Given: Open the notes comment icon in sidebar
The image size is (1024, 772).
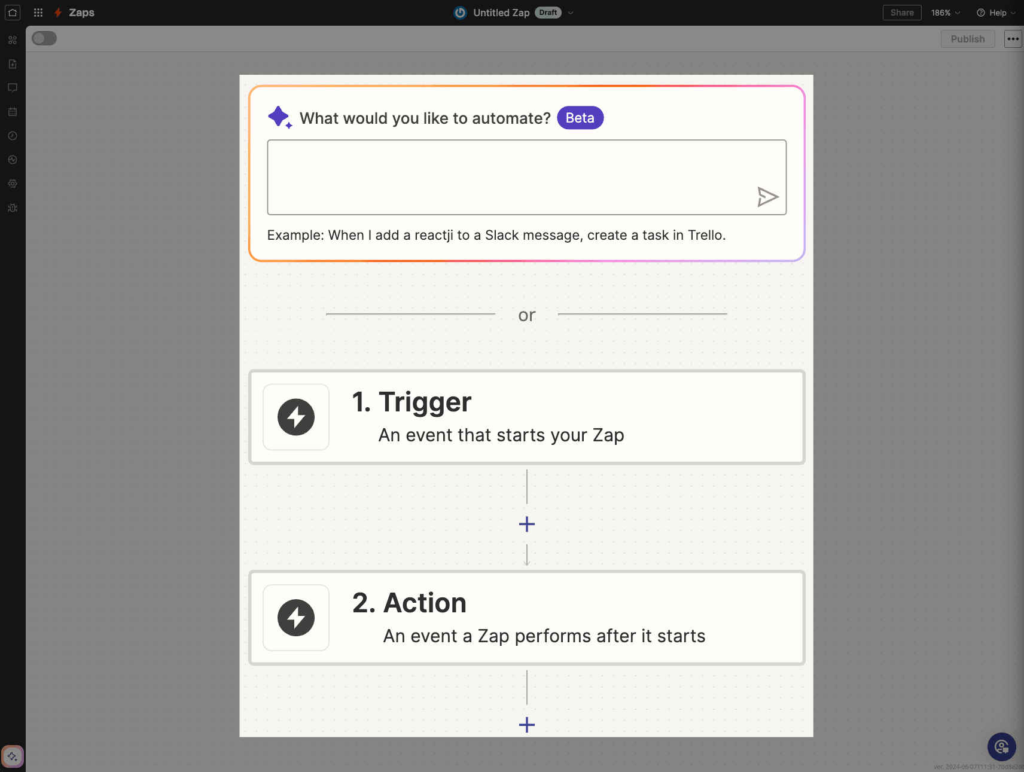Looking at the screenshot, I should (13, 88).
